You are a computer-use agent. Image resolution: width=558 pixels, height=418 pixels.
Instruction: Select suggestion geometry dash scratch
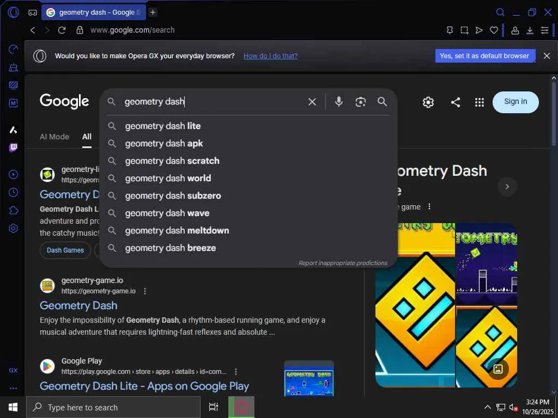[x=248, y=161]
